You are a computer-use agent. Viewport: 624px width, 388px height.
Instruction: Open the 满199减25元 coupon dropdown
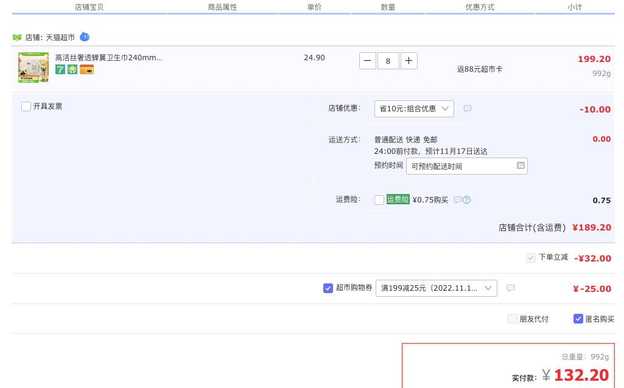(x=436, y=288)
